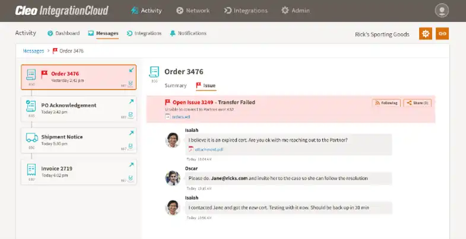Switch to the Notifications sub-tab
Viewport: 466px width, 239px height.
(188, 33)
